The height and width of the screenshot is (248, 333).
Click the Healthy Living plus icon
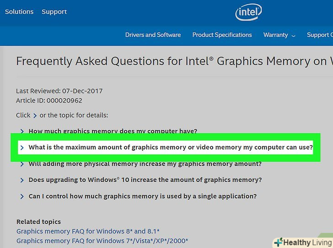278,242
